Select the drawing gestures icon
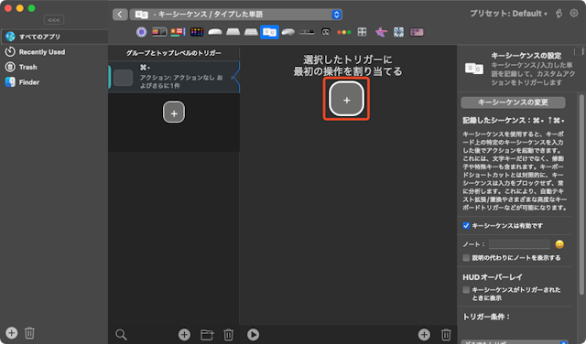This screenshot has height=344, width=586. (326, 32)
